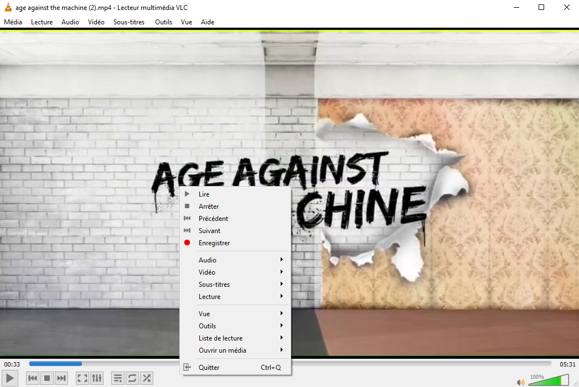
Task: Toggle random shuffle playback button
Action: point(147,378)
